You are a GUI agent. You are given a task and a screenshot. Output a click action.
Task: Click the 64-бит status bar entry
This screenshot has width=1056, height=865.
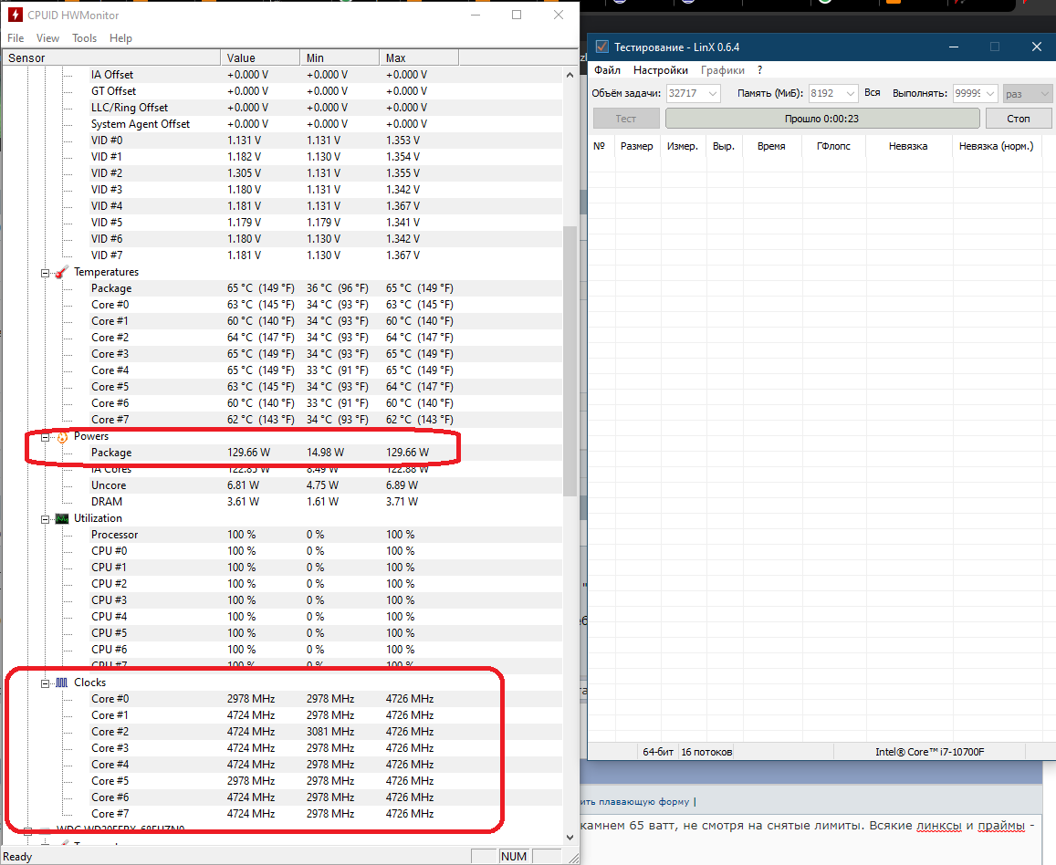pyautogui.click(x=658, y=752)
